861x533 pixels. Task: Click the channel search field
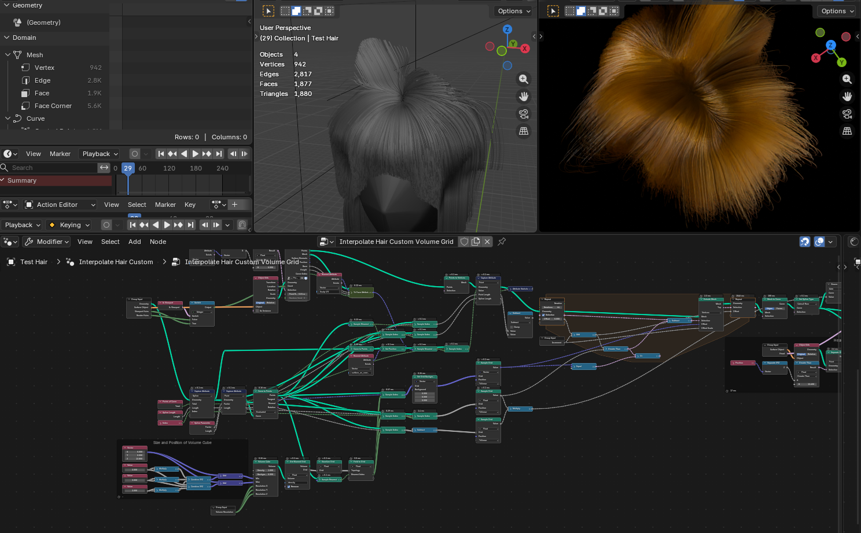coord(52,168)
